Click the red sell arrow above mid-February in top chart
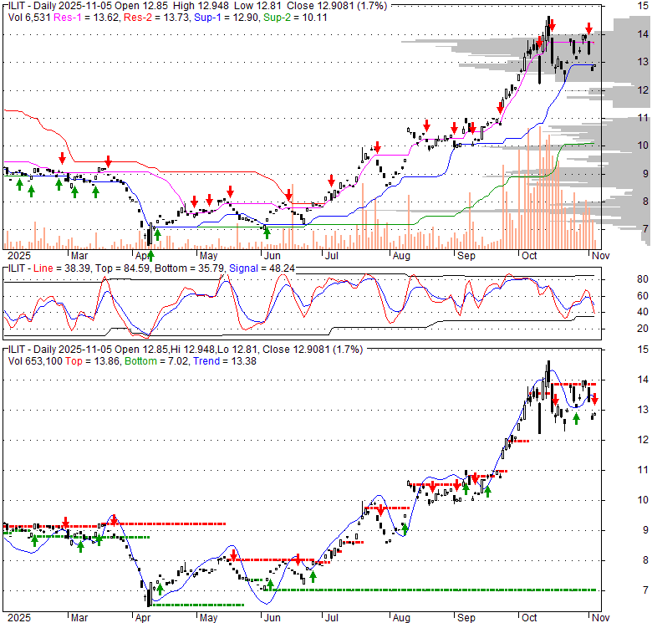This screenshot has height=623, width=652. pyautogui.click(x=62, y=159)
